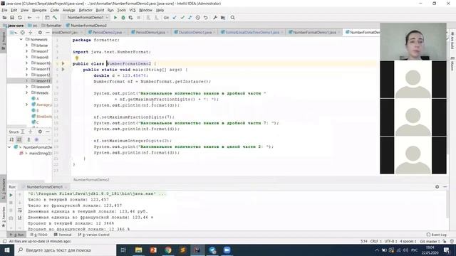Expand the threads folder
The height and width of the screenshot is (256, 456).
pos(27,92)
